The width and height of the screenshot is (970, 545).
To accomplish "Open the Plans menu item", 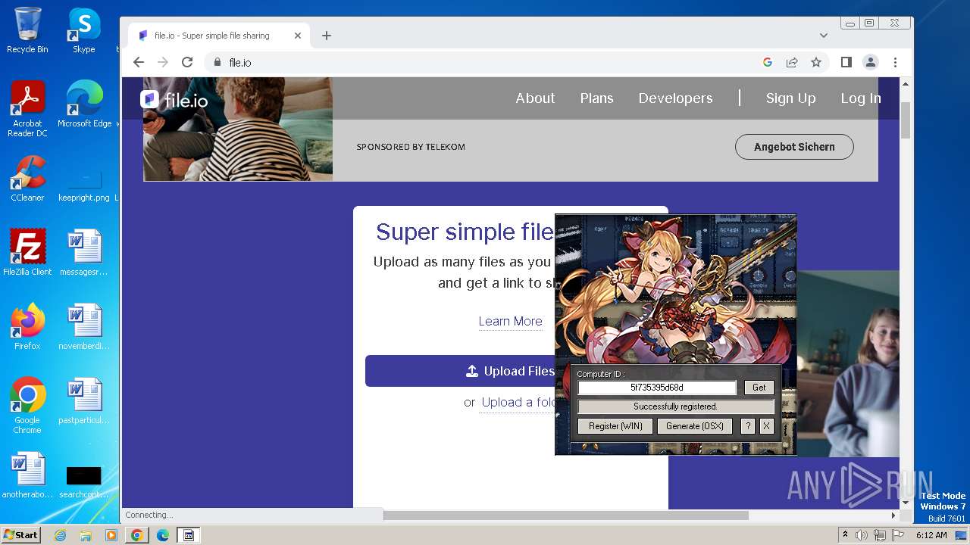I will point(596,98).
